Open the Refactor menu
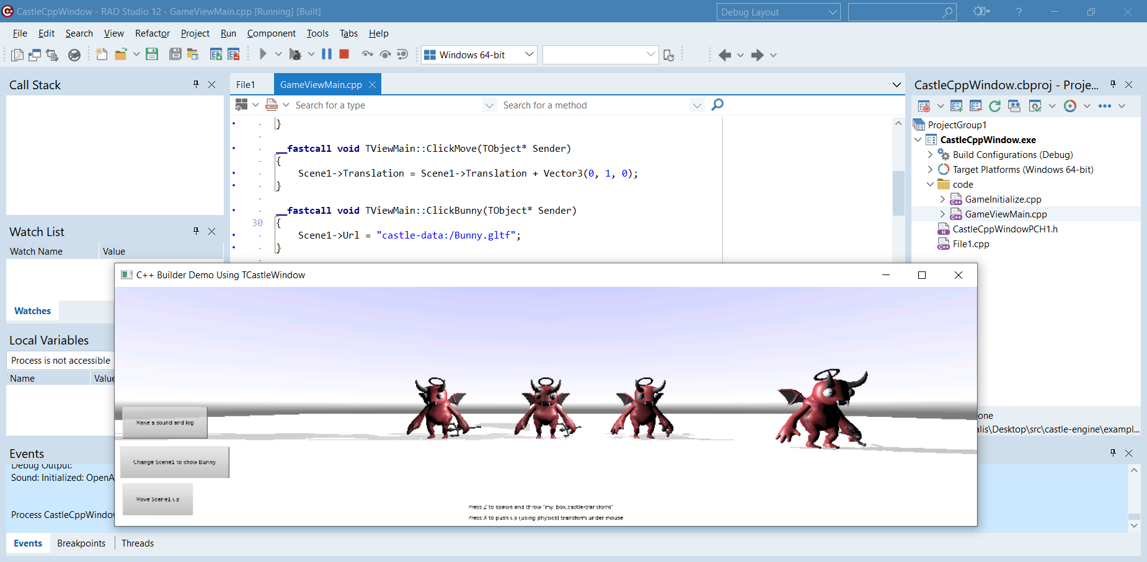This screenshot has width=1147, height=562. [153, 33]
